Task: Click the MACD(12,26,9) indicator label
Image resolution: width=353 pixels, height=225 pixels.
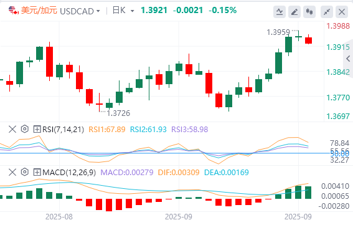Action: [69, 173]
